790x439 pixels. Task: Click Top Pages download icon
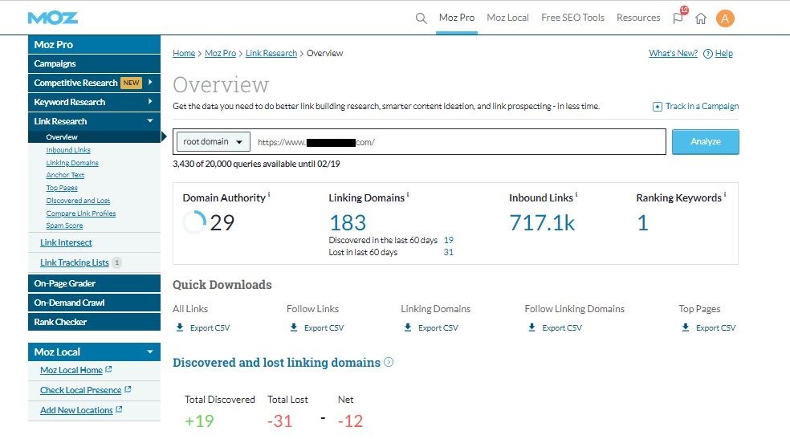tap(685, 327)
